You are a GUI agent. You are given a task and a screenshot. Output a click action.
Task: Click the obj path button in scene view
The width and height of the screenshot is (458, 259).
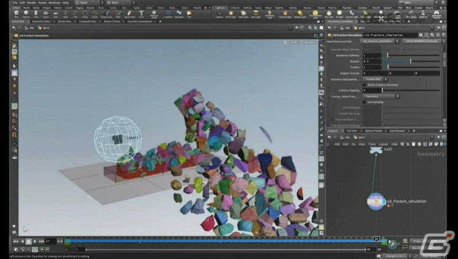(x=30, y=28)
